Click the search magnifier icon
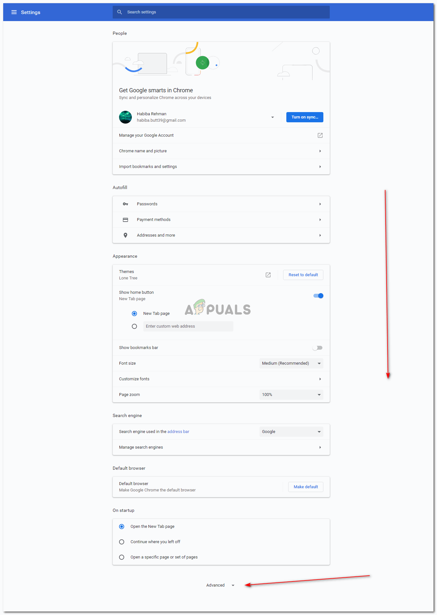This screenshot has width=437, height=615. (119, 12)
